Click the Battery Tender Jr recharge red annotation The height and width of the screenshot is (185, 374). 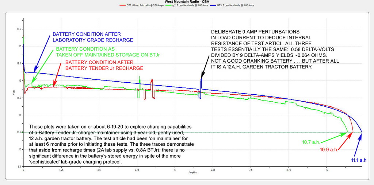point(104,65)
